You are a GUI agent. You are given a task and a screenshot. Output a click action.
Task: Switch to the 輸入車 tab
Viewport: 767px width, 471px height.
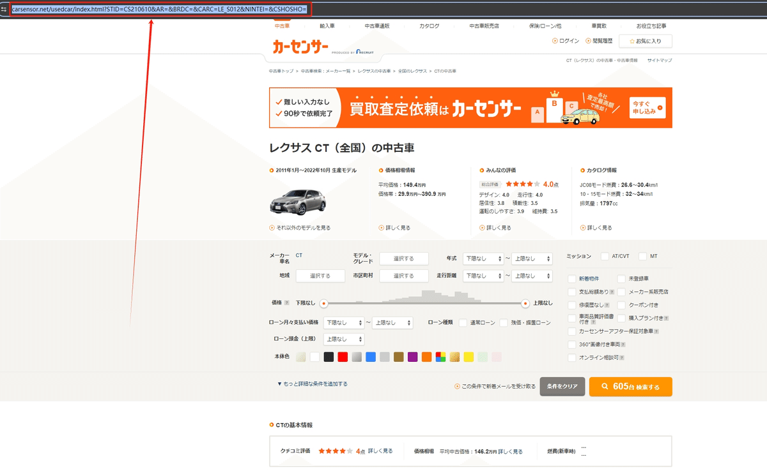(x=327, y=26)
